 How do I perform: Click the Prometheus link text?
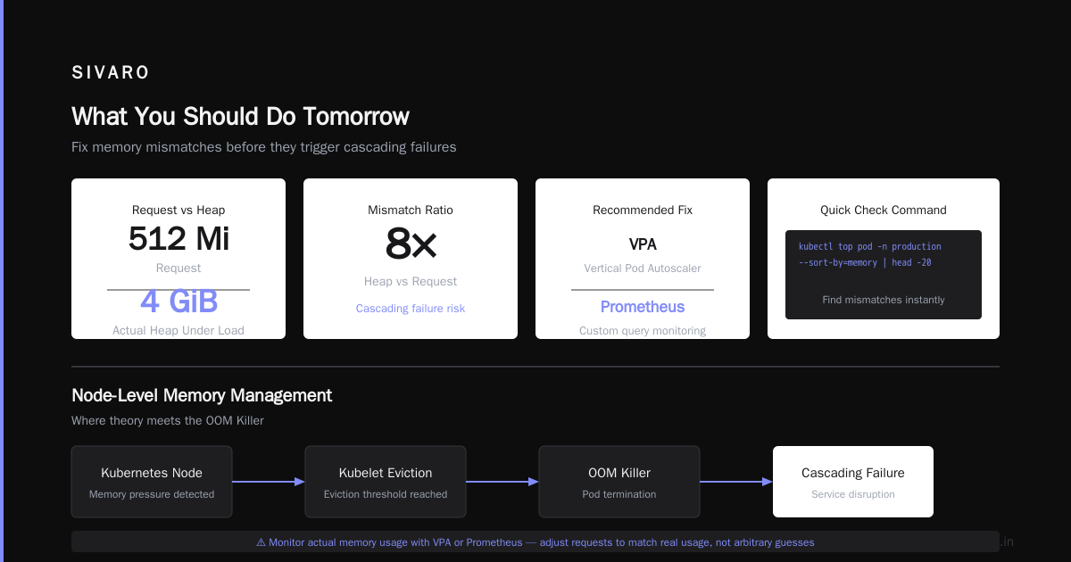tap(643, 307)
